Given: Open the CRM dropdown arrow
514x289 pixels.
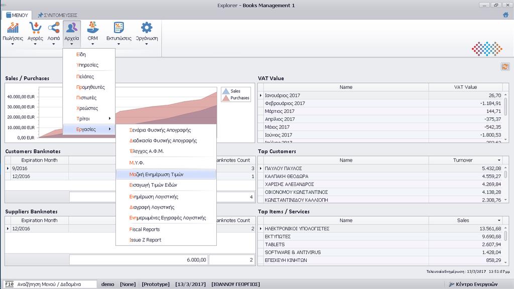Looking at the screenshot, I should point(93,44).
